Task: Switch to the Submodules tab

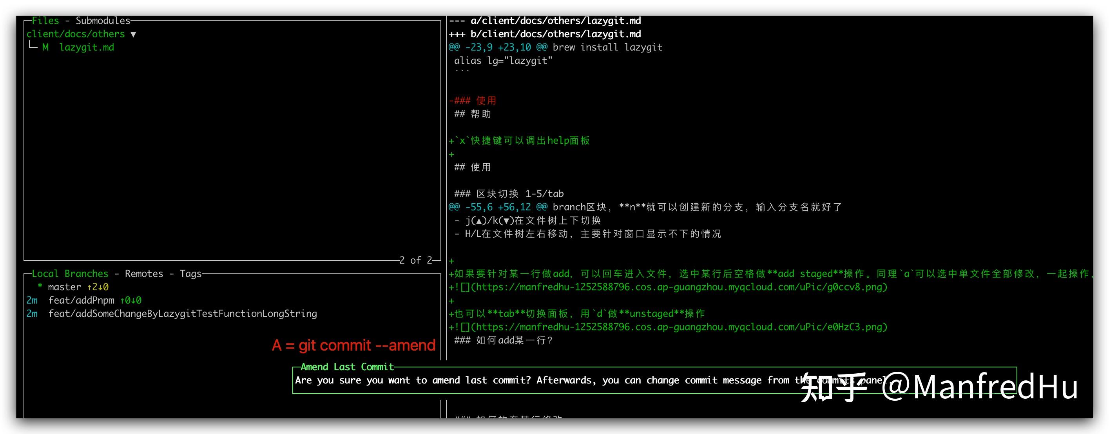Action: click(x=103, y=21)
